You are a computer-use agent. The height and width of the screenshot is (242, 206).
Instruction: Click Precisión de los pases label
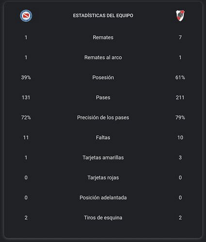click(103, 117)
